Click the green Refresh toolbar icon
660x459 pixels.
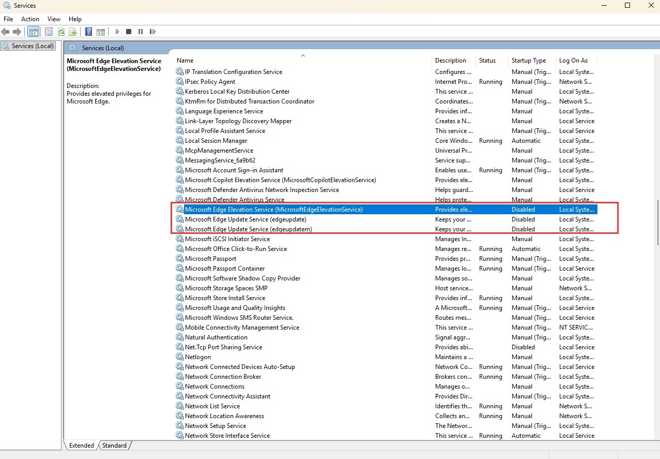click(61, 32)
